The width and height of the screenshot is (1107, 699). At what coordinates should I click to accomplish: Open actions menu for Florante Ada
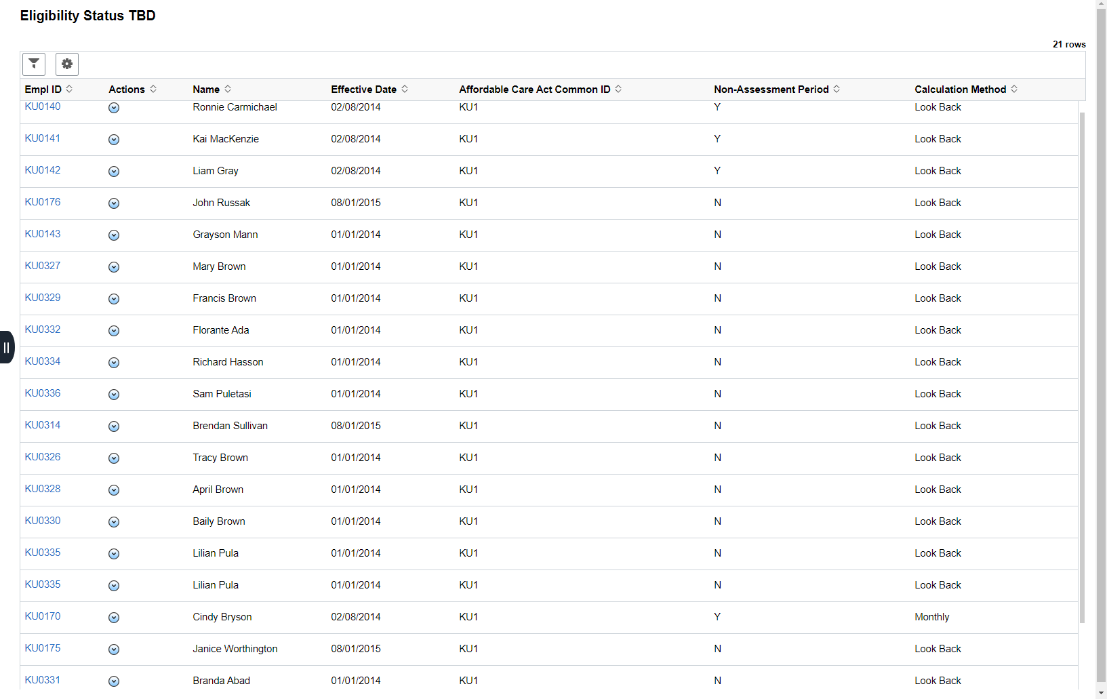click(114, 331)
